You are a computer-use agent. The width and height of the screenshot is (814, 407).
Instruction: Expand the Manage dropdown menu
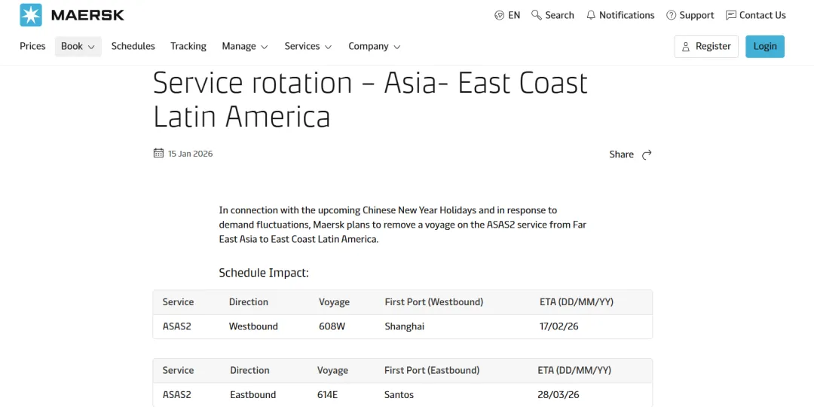[245, 47]
